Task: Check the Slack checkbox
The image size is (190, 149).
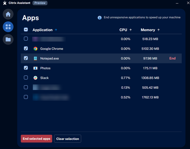Action: [x=26, y=78]
